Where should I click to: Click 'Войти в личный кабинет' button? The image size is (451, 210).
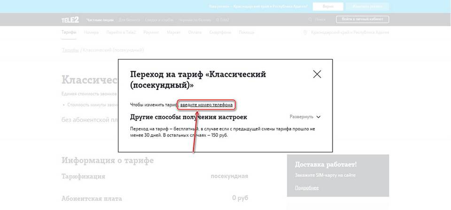(x=362, y=19)
